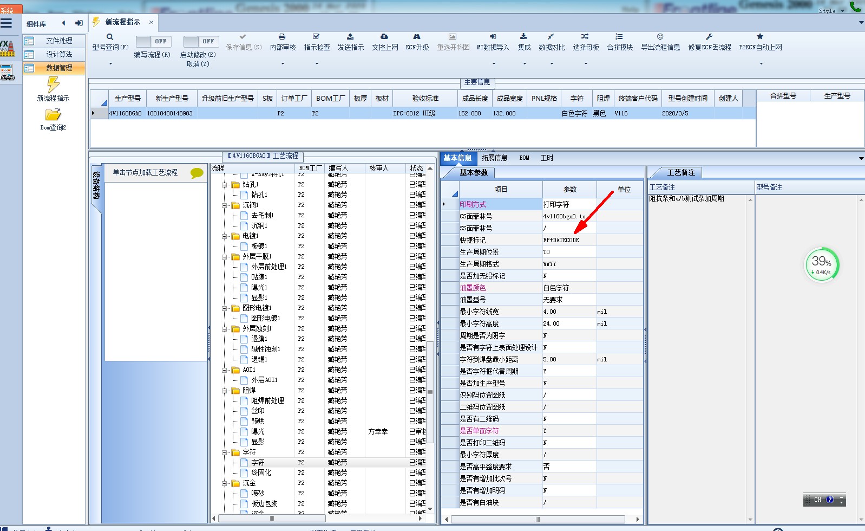Switch to the 拓展信息 tab
The width and height of the screenshot is (865, 531).
coord(494,158)
